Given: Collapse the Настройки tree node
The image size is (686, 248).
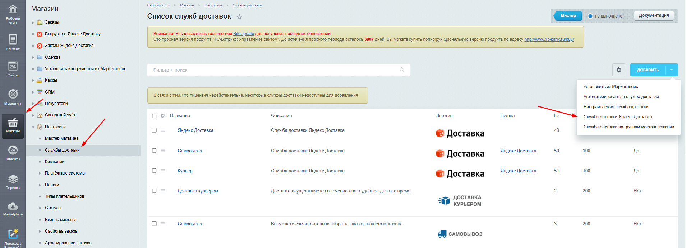Looking at the screenshot, I should tap(33, 127).
